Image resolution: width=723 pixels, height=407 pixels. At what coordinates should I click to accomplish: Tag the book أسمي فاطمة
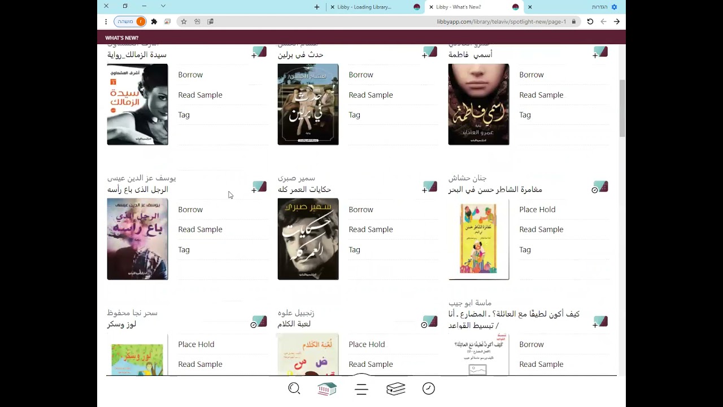pyautogui.click(x=525, y=115)
